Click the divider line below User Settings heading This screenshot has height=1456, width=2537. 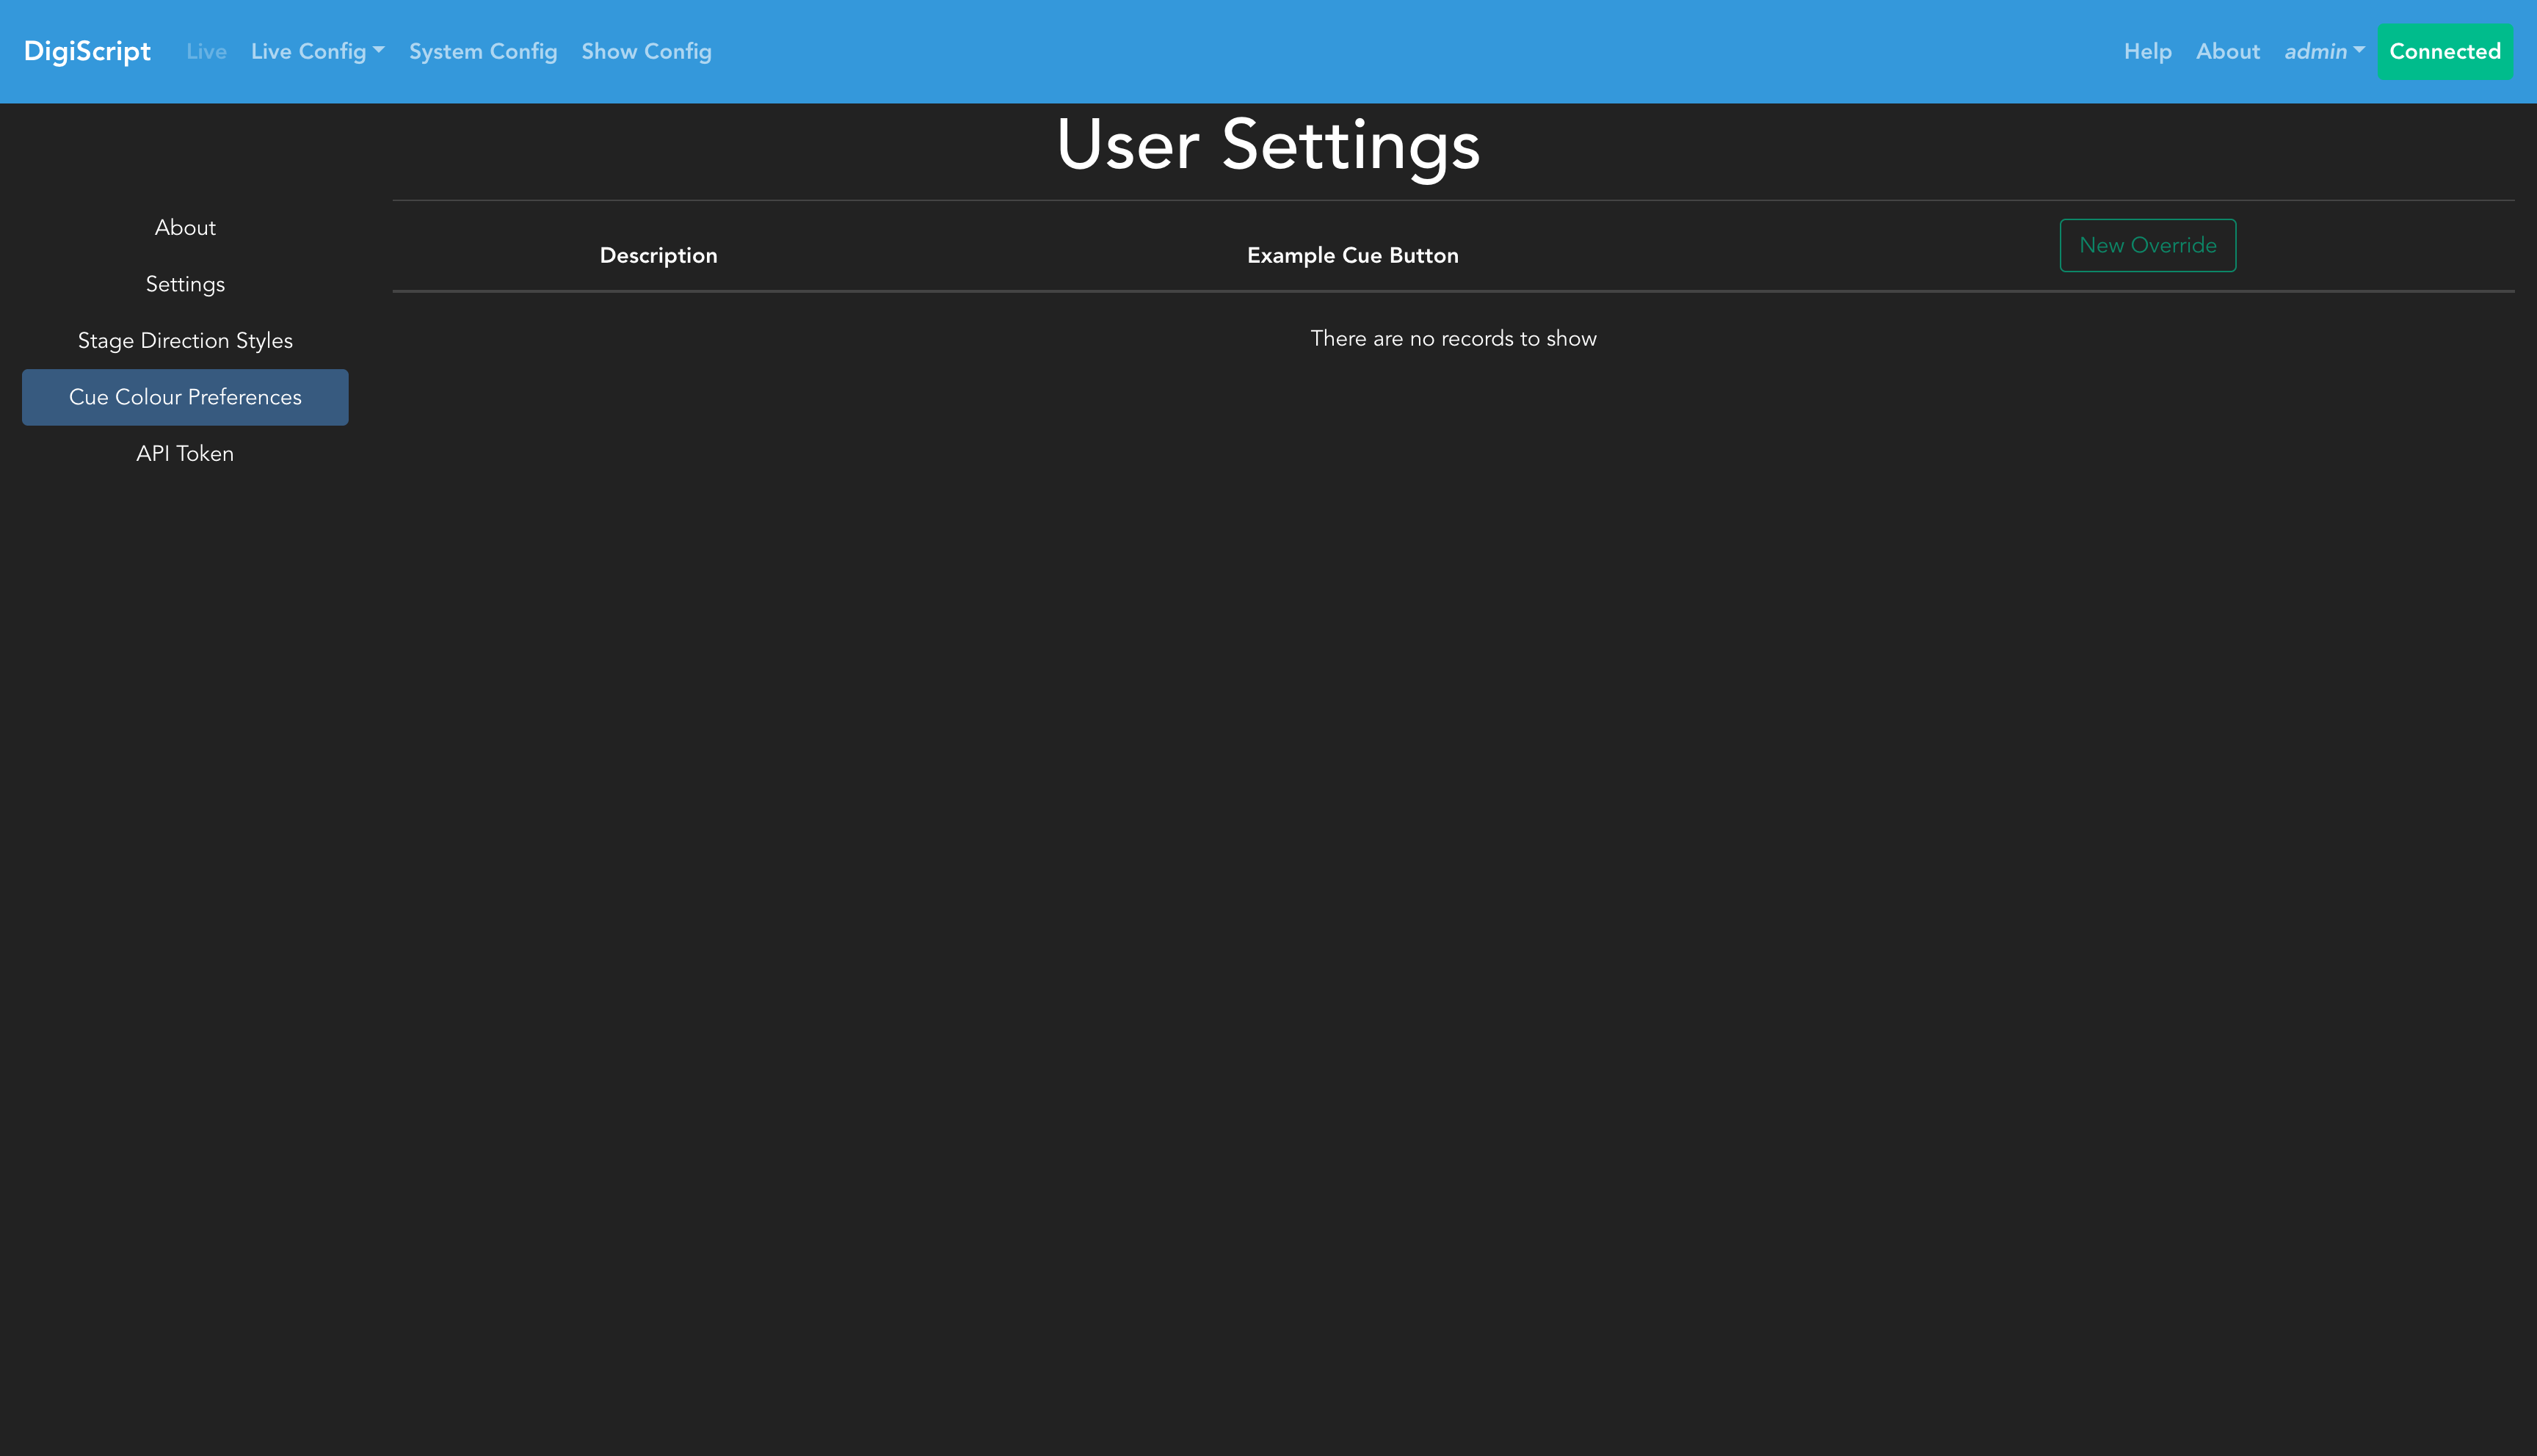[x=1453, y=200]
